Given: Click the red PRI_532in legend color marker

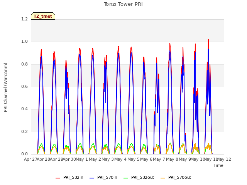Looking at the screenshot, I should tap(58, 178).
